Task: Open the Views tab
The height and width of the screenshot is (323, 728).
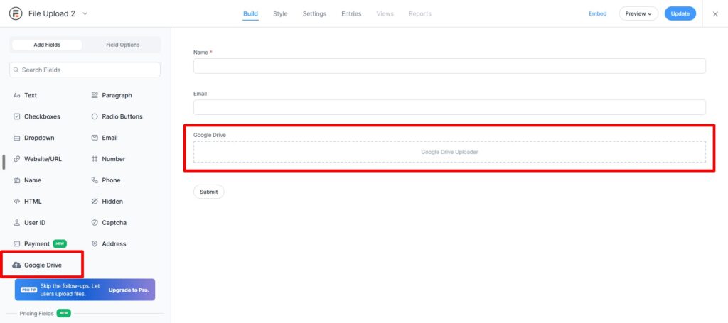Action: tap(385, 14)
